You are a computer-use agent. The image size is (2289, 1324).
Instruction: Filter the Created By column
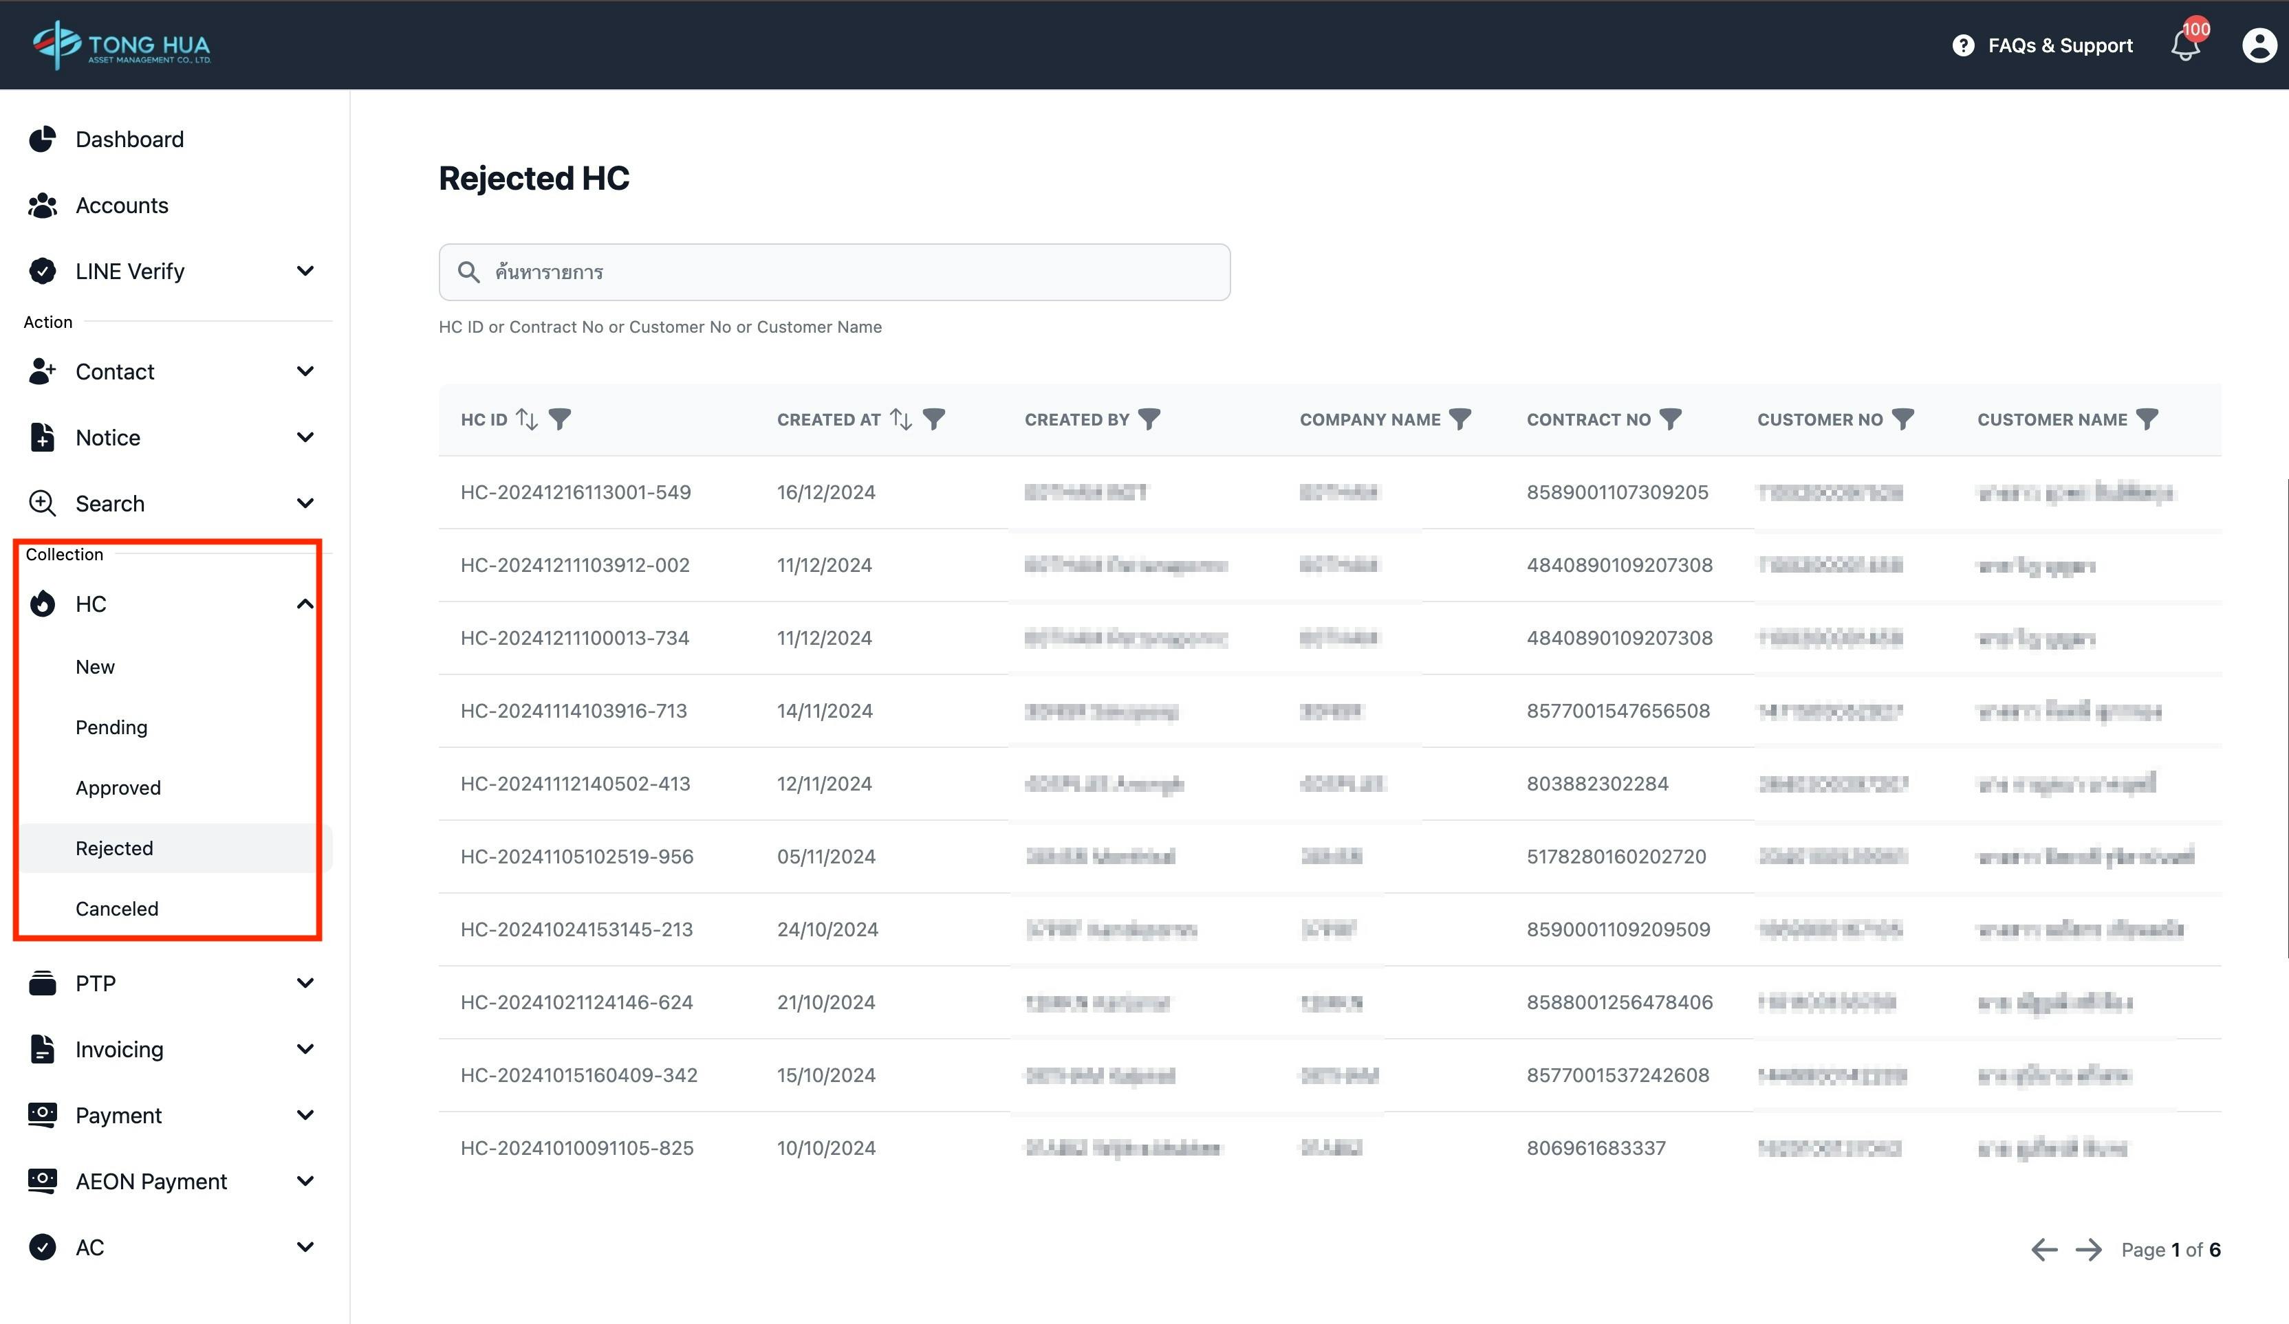coord(1149,419)
